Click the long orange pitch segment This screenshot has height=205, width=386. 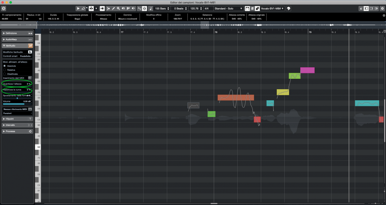[x=235, y=98]
